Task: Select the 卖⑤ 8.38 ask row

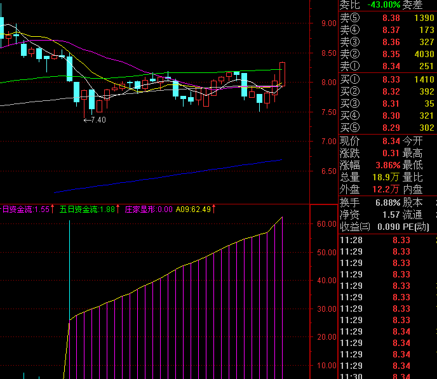Action: coord(387,18)
